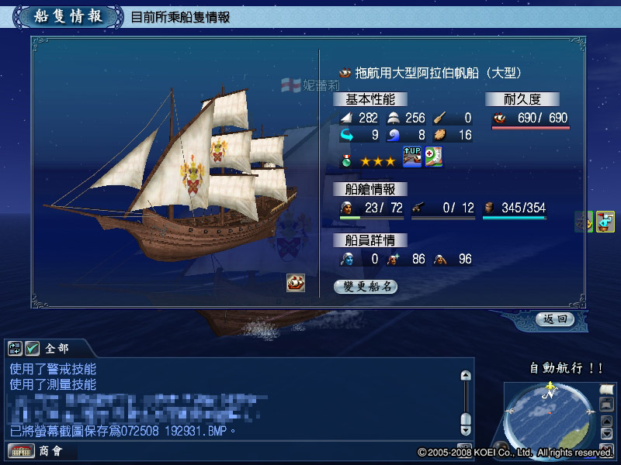Click the green medical rescue skill icon

[x=434, y=157]
